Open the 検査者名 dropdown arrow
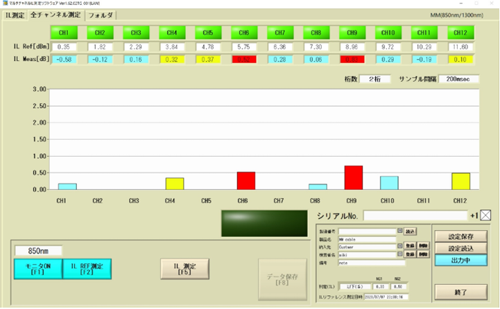 pos(399,254)
